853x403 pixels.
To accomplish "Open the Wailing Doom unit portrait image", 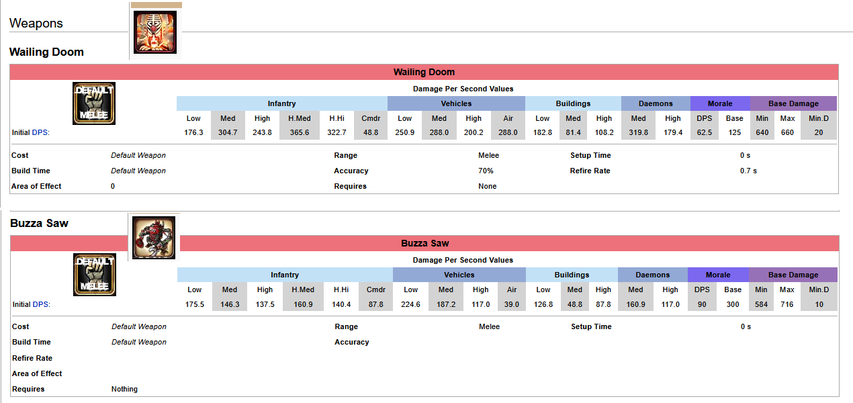I will coord(156,32).
